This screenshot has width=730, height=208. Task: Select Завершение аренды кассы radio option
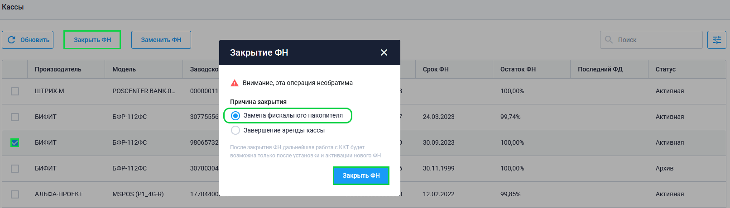(235, 130)
